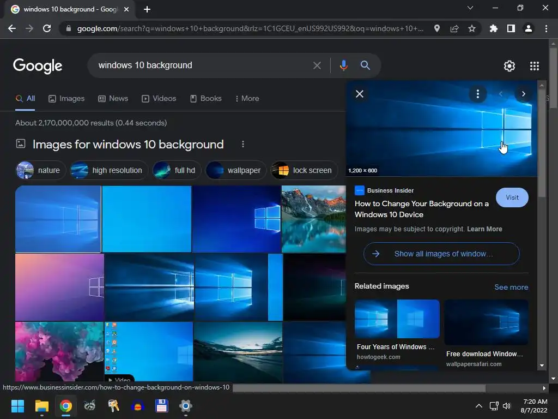Switch to the Images tab

[x=66, y=98]
